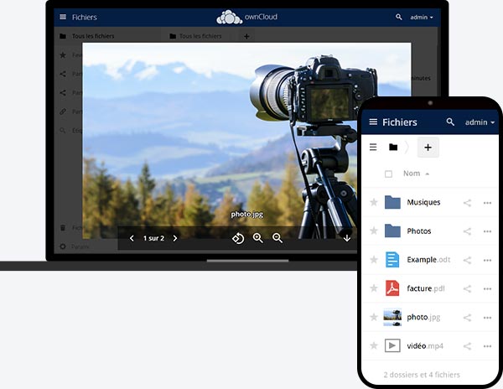The height and width of the screenshot is (389, 503).
Task: Click the photo.jpg thumbnail in the phone list
Action: click(392, 317)
